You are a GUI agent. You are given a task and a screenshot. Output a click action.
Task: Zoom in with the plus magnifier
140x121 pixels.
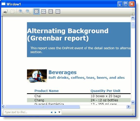(21, 11)
